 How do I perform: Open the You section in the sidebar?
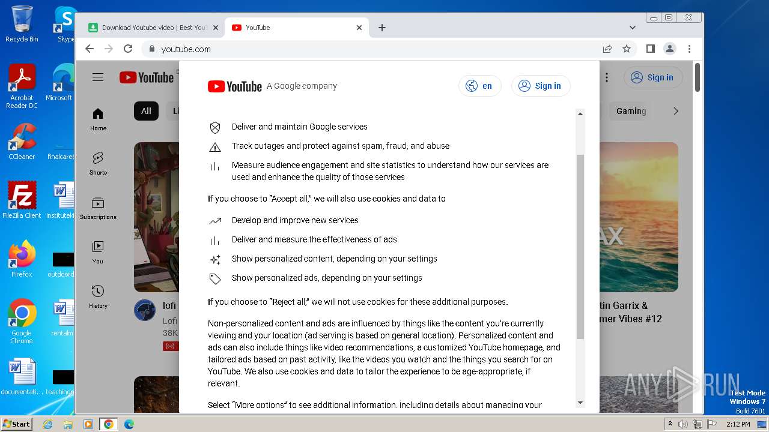pos(98,253)
